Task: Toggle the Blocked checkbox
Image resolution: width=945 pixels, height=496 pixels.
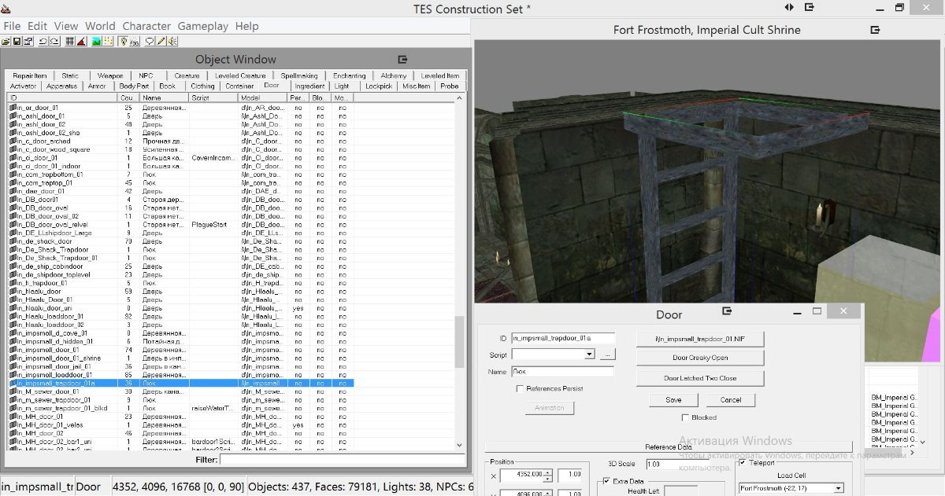Action: [685, 417]
